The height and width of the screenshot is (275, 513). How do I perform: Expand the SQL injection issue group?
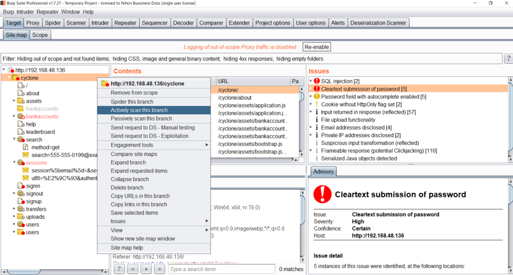pos(311,81)
